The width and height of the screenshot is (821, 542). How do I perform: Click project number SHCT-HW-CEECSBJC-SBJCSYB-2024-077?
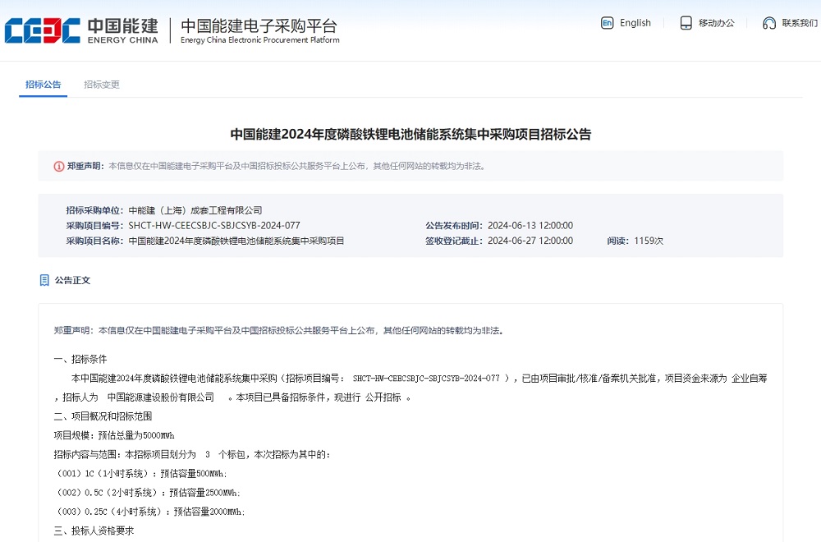(215, 226)
